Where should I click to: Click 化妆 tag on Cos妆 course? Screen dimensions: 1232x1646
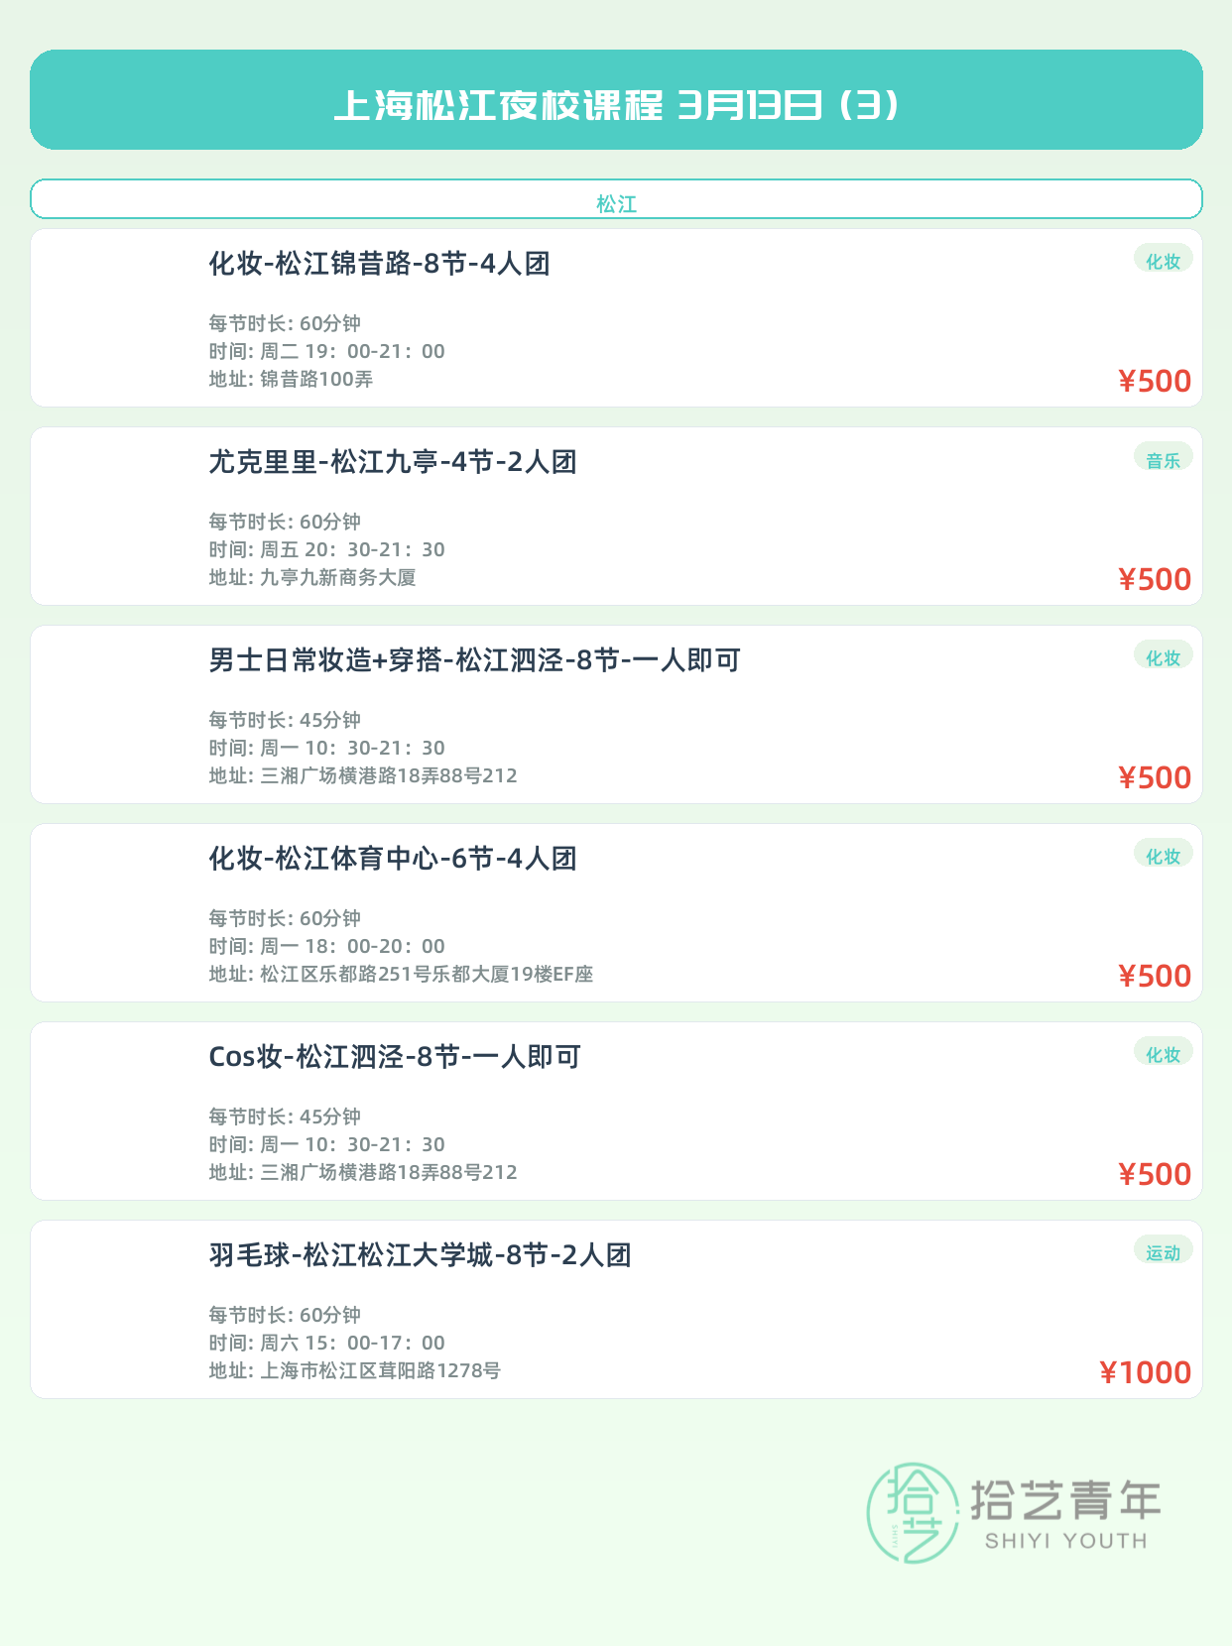pos(1163,1054)
